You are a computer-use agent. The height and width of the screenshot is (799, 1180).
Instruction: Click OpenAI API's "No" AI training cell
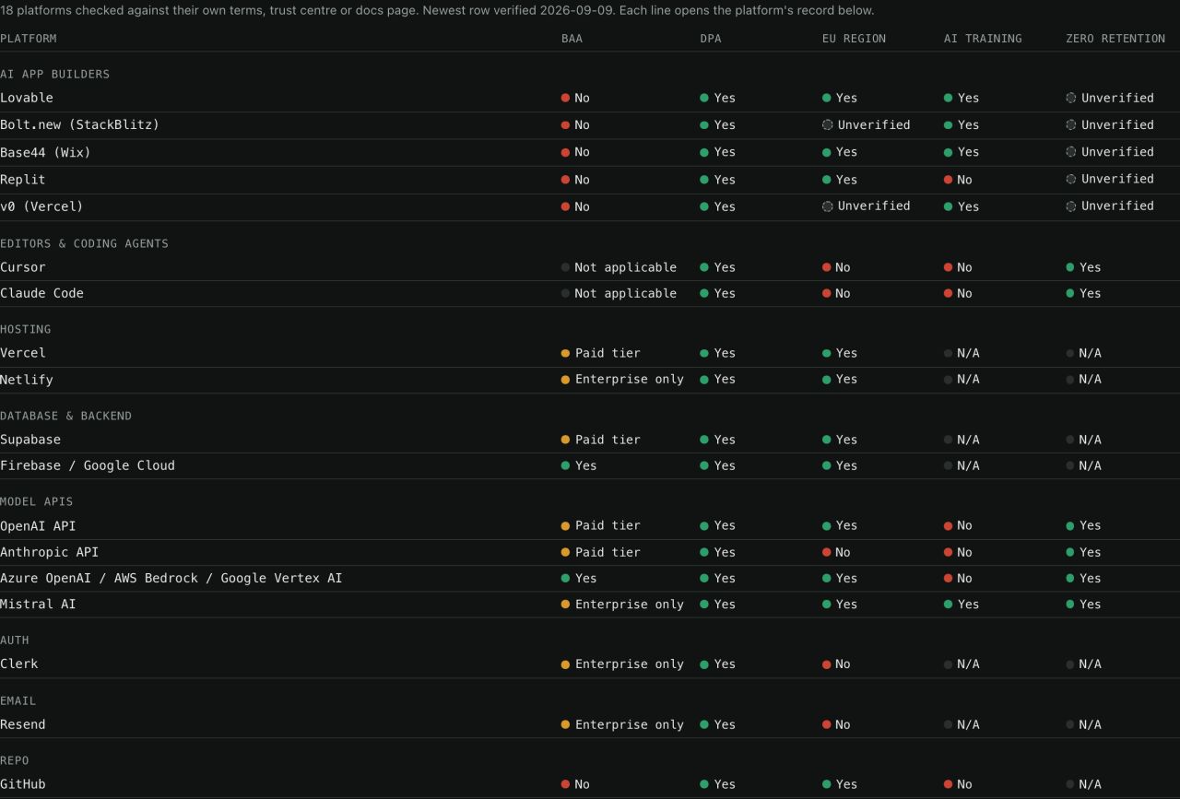click(x=959, y=525)
